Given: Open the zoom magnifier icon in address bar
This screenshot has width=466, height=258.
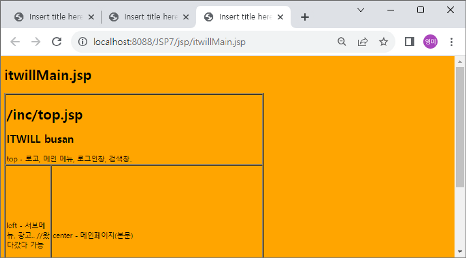Looking at the screenshot, I should [x=342, y=42].
